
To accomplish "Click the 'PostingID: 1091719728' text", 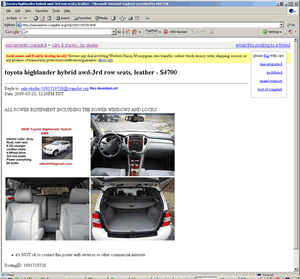I will [x=25, y=265].
